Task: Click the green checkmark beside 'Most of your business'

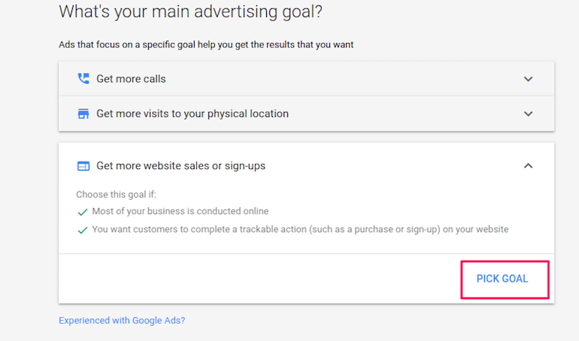Action: [x=83, y=212]
